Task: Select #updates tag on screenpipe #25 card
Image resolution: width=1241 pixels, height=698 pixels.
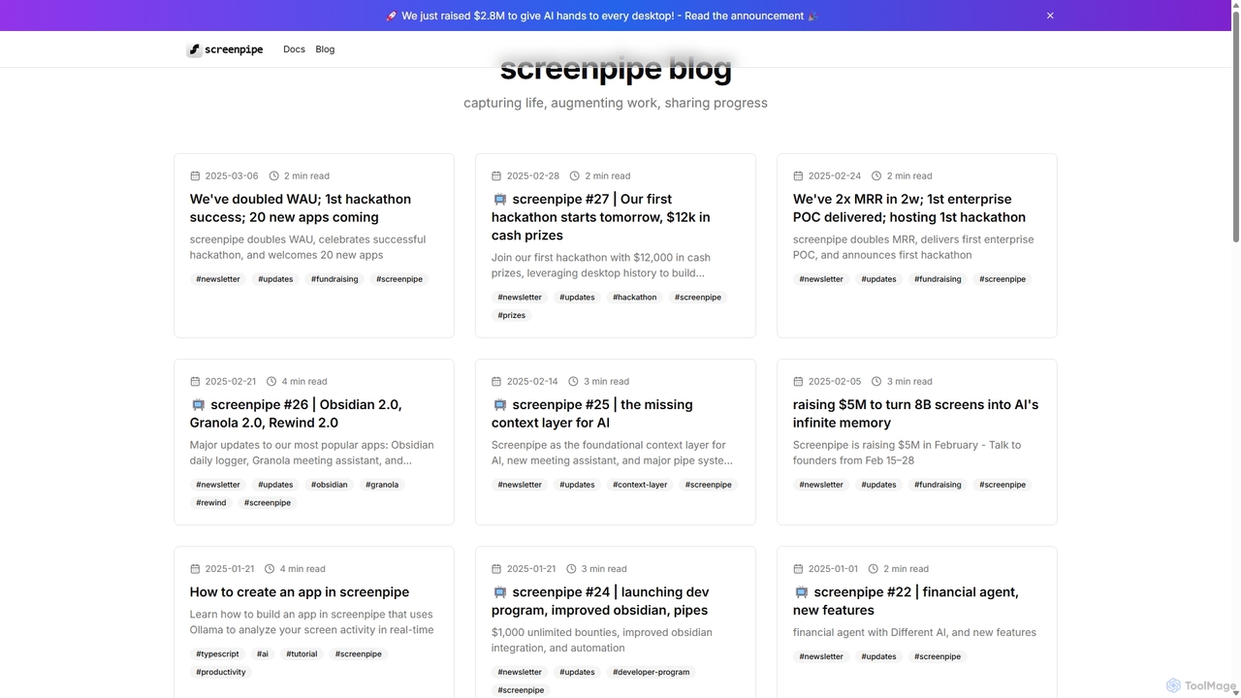Action: [x=577, y=485]
